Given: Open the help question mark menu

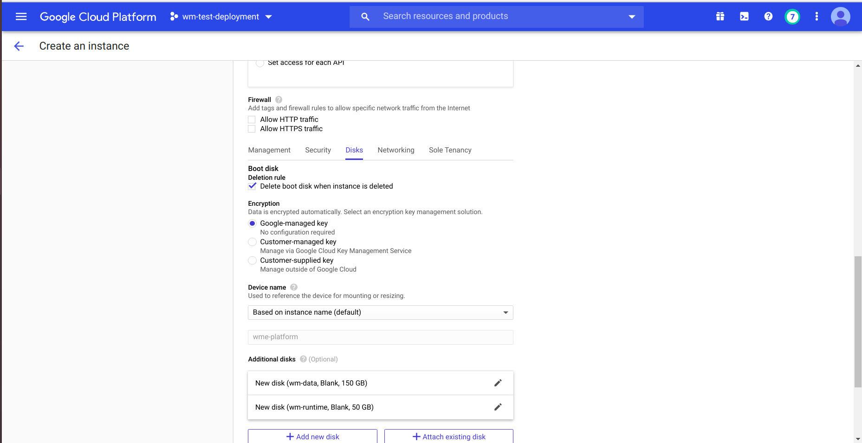Looking at the screenshot, I should point(768,17).
